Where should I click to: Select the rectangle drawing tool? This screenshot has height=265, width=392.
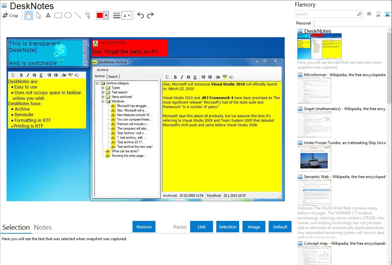58,15
